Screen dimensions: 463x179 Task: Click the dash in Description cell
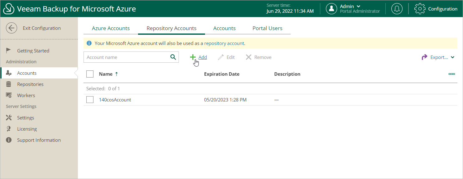[x=276, y=100]
